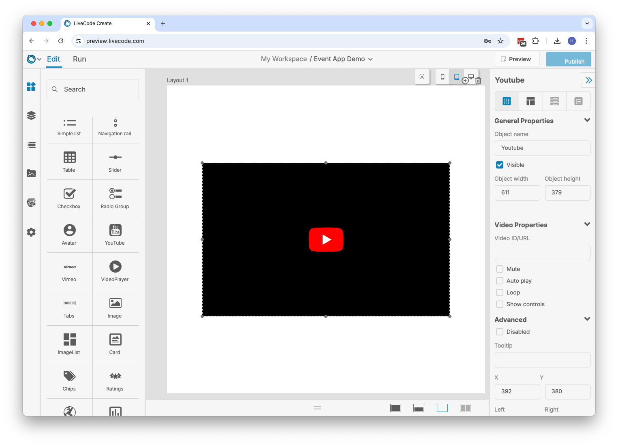Pick the Avatar widget
The width and height of the screenshot is (618, 446).
pyautogui.click(x=69, y=235)
